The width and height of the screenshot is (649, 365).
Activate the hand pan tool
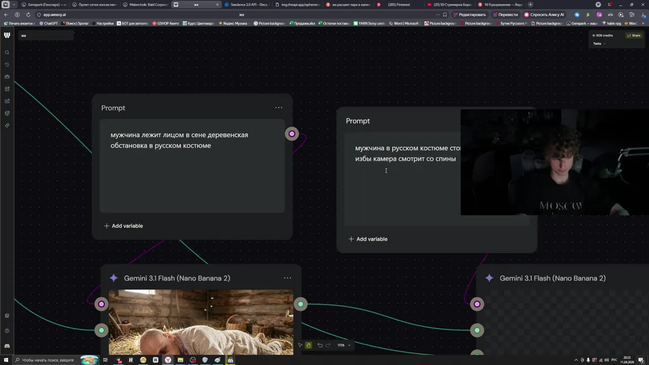click(308, 345)
